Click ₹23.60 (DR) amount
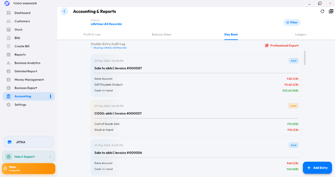The width and height of the screenshot is (335, 177). pyautogui.click(x=291, y=90)
